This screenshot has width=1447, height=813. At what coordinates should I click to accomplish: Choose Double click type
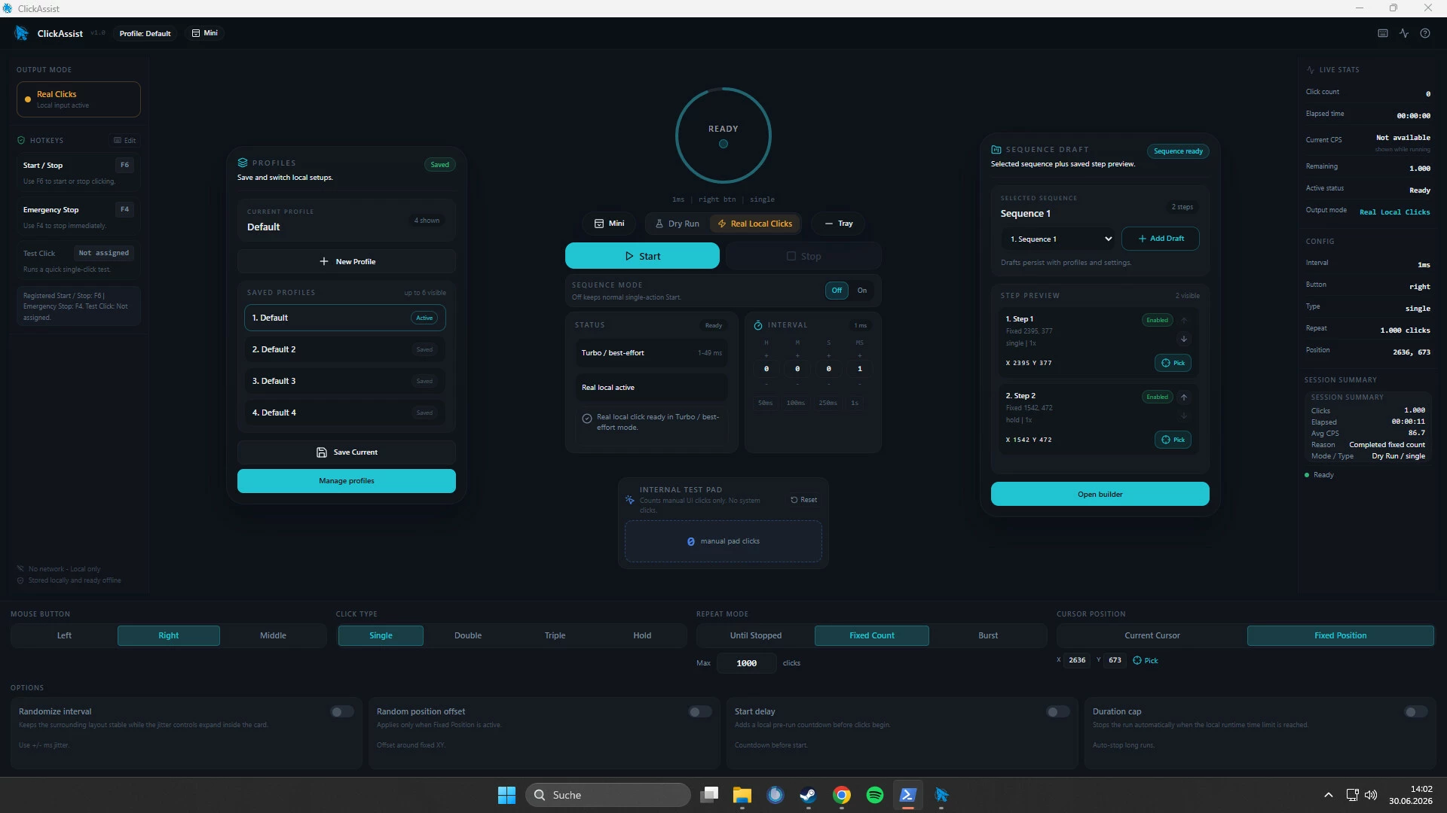coord(468,636)
